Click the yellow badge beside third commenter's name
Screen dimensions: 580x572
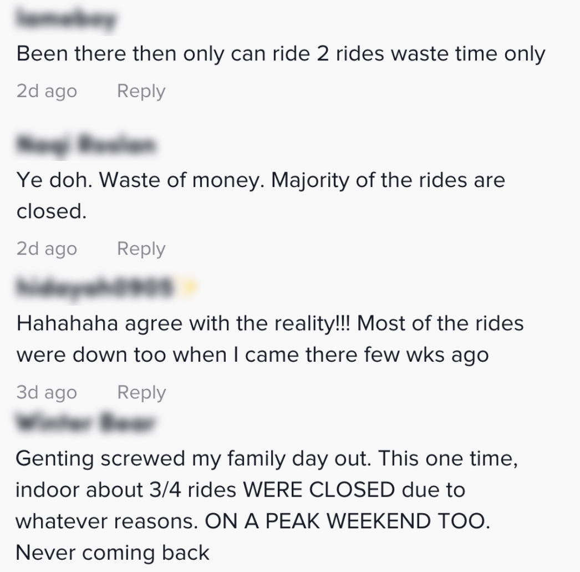(190, 287)
